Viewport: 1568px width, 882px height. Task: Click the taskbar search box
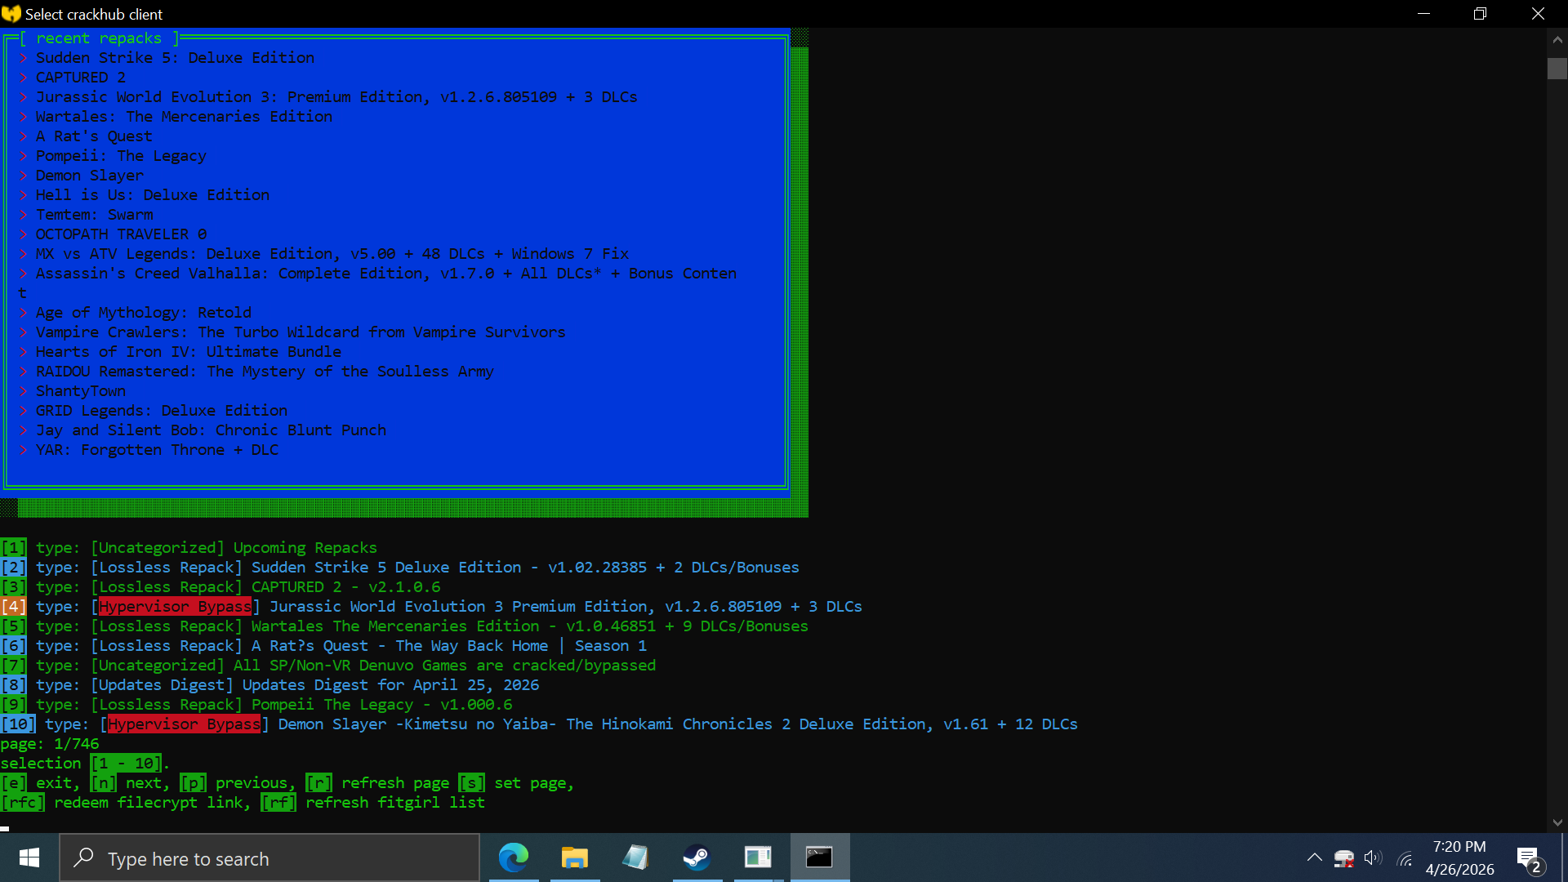pos(269,858)
